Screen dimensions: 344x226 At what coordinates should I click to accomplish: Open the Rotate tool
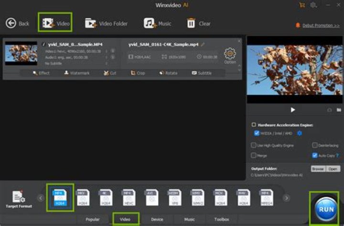pos(168,73)
